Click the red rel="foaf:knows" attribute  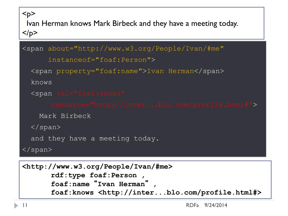(x=91, y=93)
